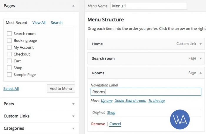This screenshot has width=206, height=134.
Task: Click Under Search room move link
Action: coord(130,101)
